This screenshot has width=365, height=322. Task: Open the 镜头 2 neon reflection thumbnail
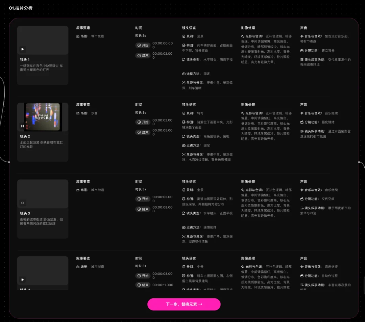tap(43, 117)
